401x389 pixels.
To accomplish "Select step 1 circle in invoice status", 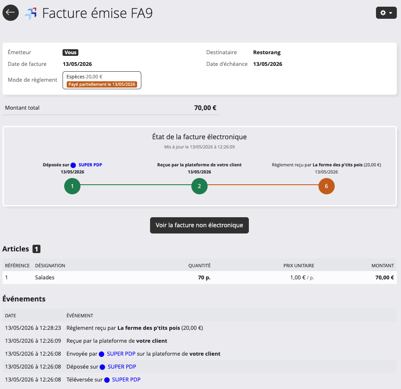I will [73, 186].
